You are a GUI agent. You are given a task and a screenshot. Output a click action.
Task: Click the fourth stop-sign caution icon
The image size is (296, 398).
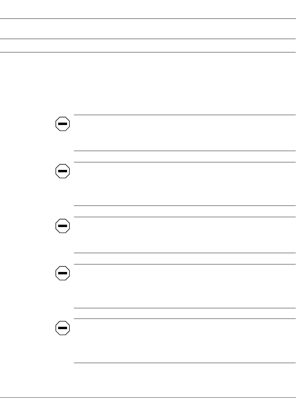coord(63,273)
